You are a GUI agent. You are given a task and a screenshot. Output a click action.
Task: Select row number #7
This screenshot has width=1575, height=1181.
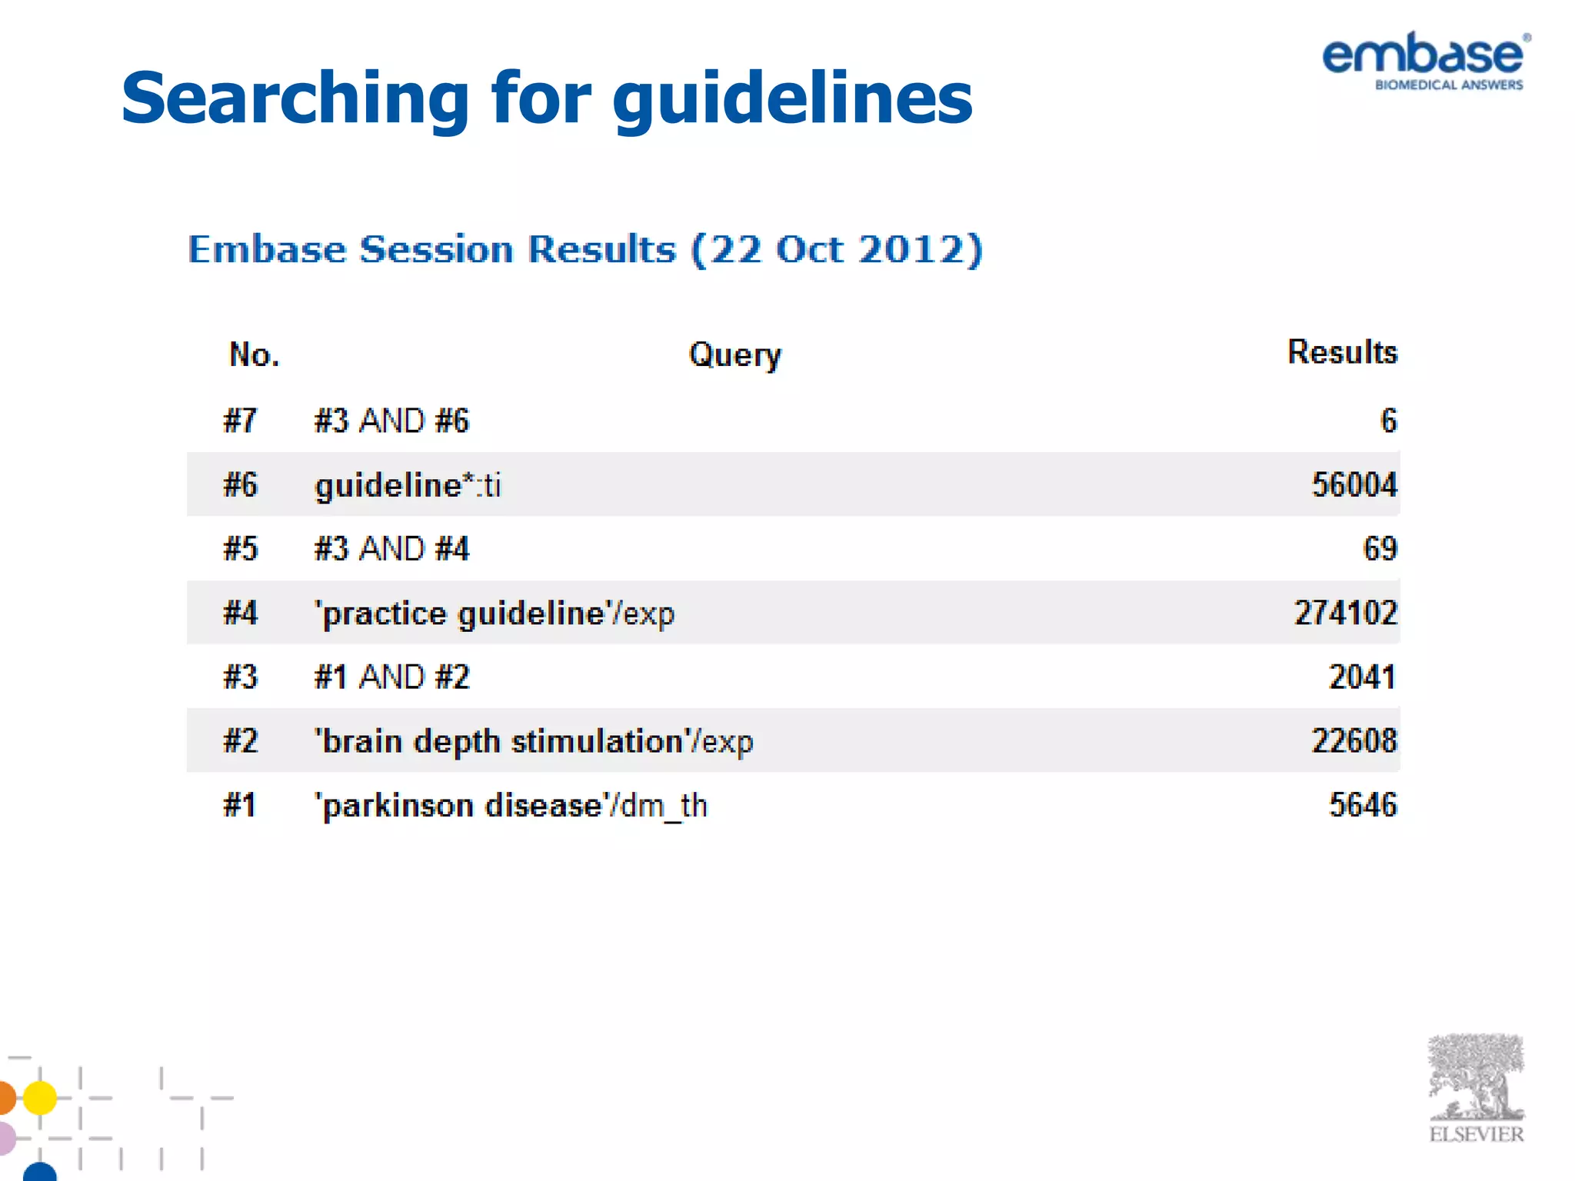tap(240, 421)
